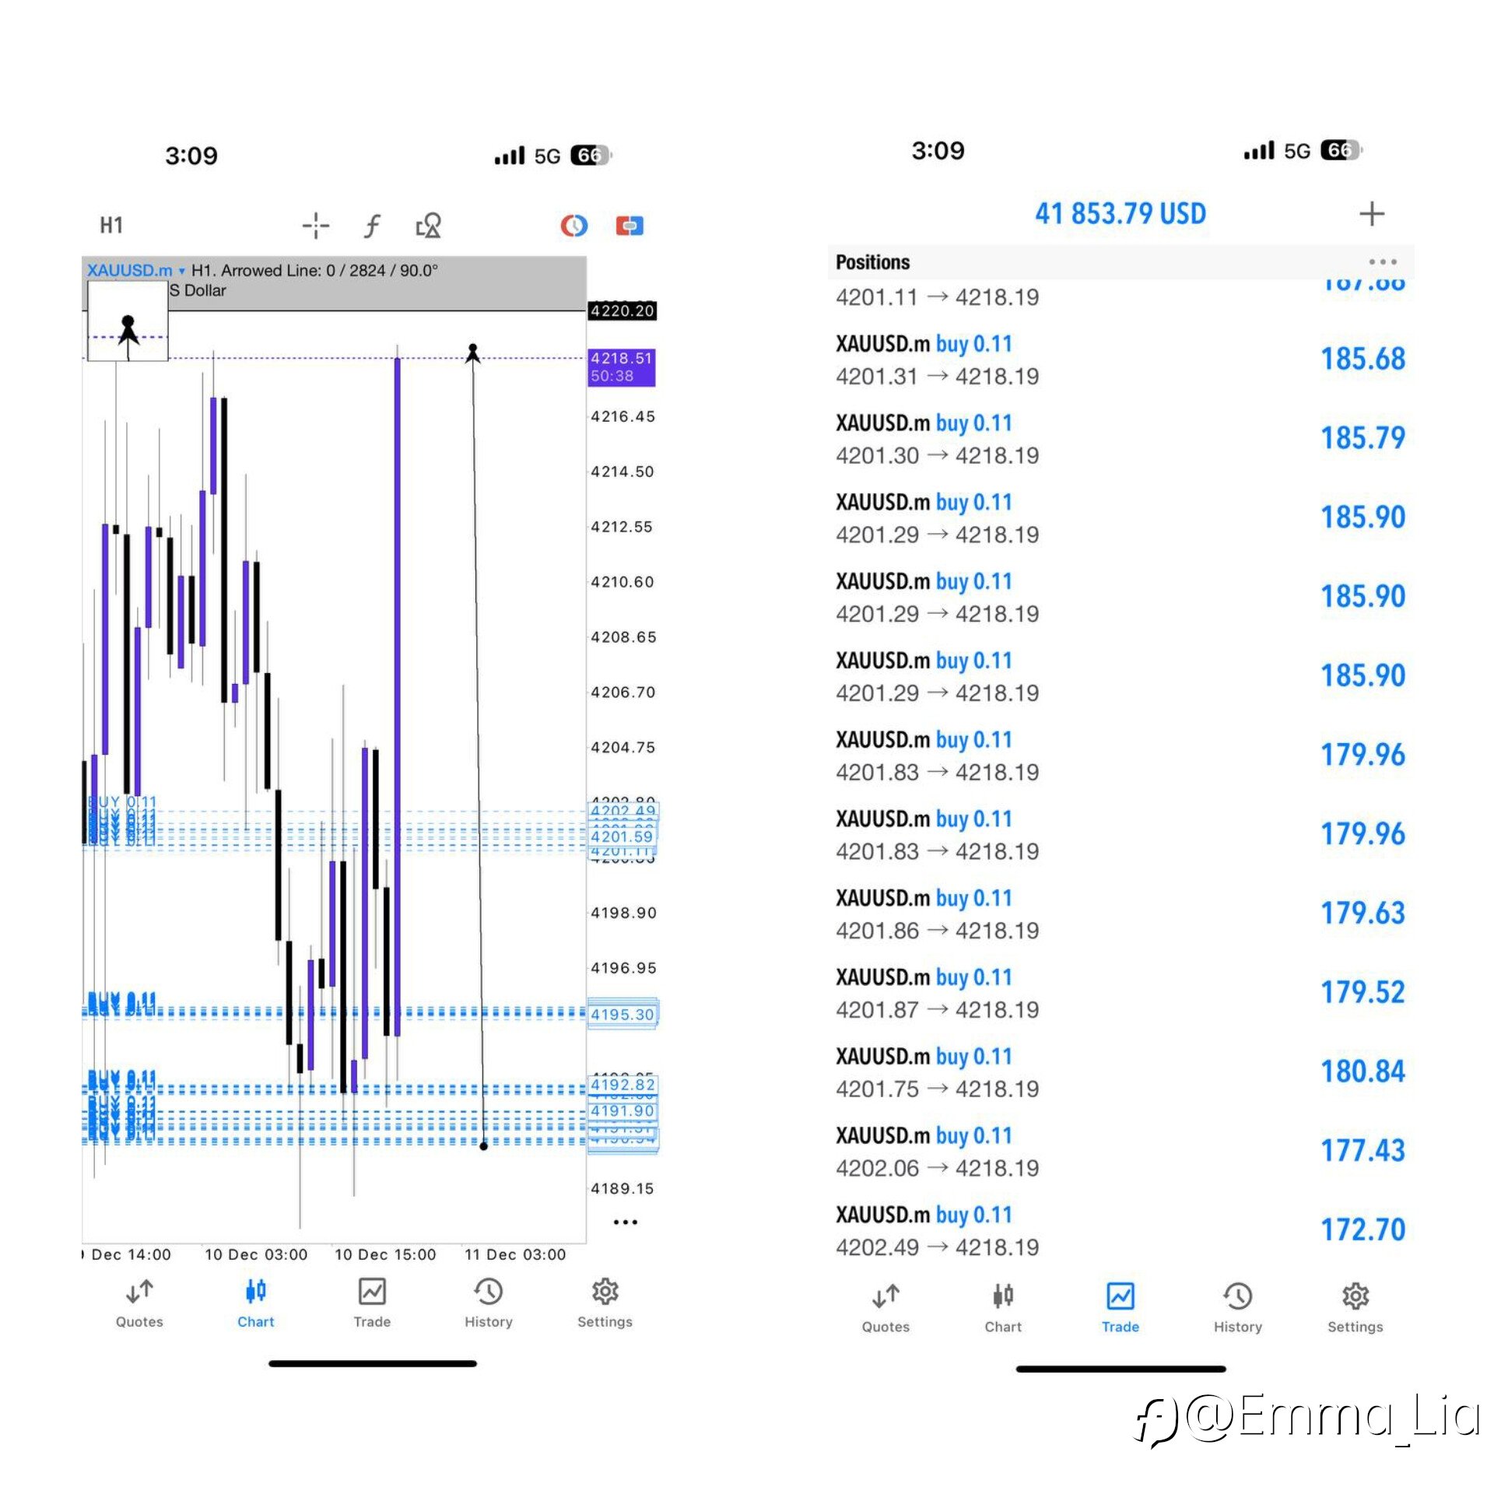Open History tab in right phone

(x=1237, y=1309)
